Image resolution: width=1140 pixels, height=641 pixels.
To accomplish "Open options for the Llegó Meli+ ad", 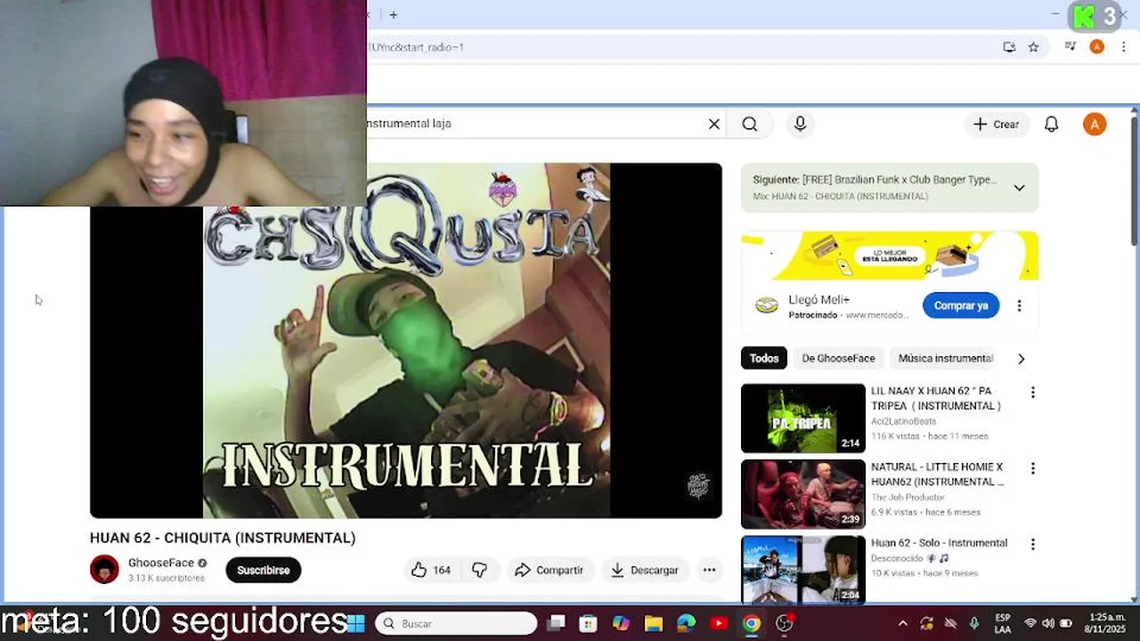I will 1019,305.
